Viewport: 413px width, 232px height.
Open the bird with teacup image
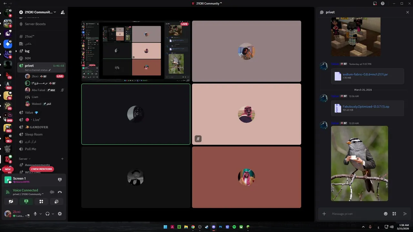359,163
